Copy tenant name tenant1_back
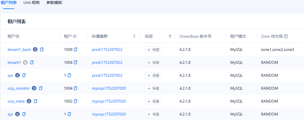The width and height of the screenshot is (304, 120). [x=42, y=49]
